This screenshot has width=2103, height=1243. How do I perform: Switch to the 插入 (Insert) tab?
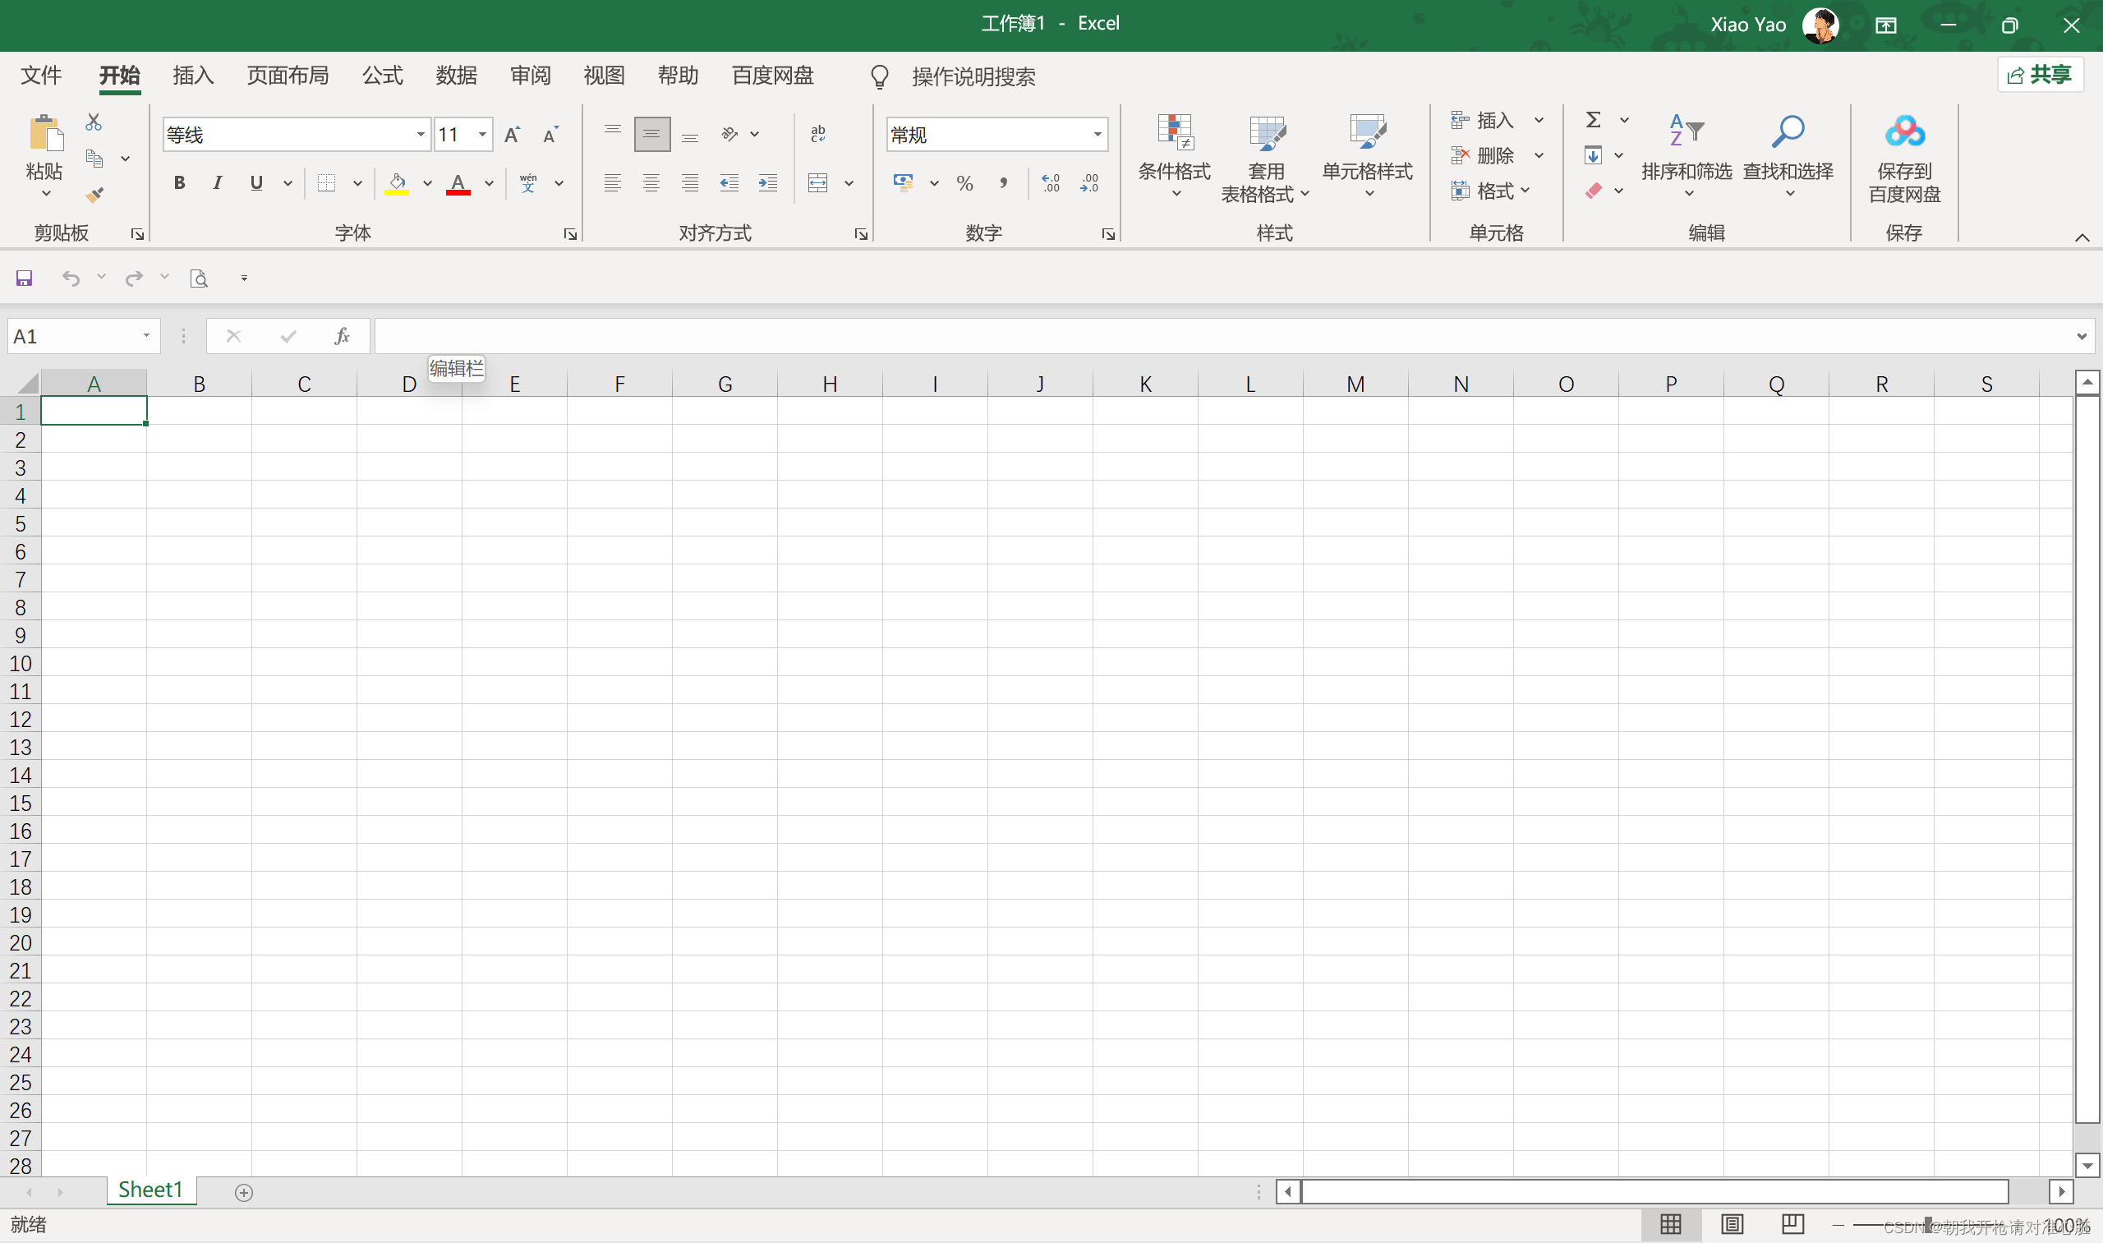(194, 76)
